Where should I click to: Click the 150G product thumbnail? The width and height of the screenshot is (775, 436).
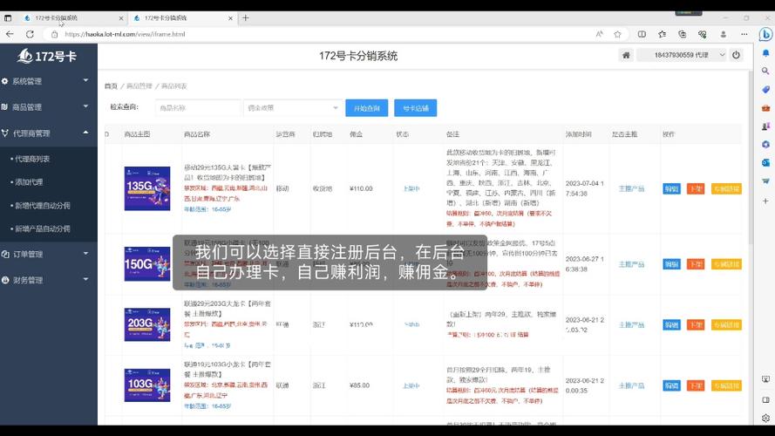coord(147,264)
